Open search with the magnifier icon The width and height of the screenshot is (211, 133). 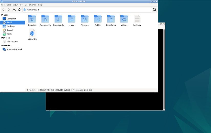pyautogui.click(x=155, y=10)
